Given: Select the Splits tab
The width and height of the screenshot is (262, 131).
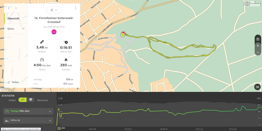Looking at the screenshot, I should (11, 29).
